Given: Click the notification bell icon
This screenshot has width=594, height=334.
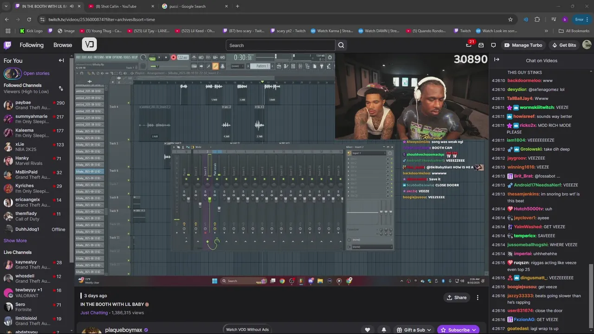Looking at the screenshot, I should click(x=384, y=330).
